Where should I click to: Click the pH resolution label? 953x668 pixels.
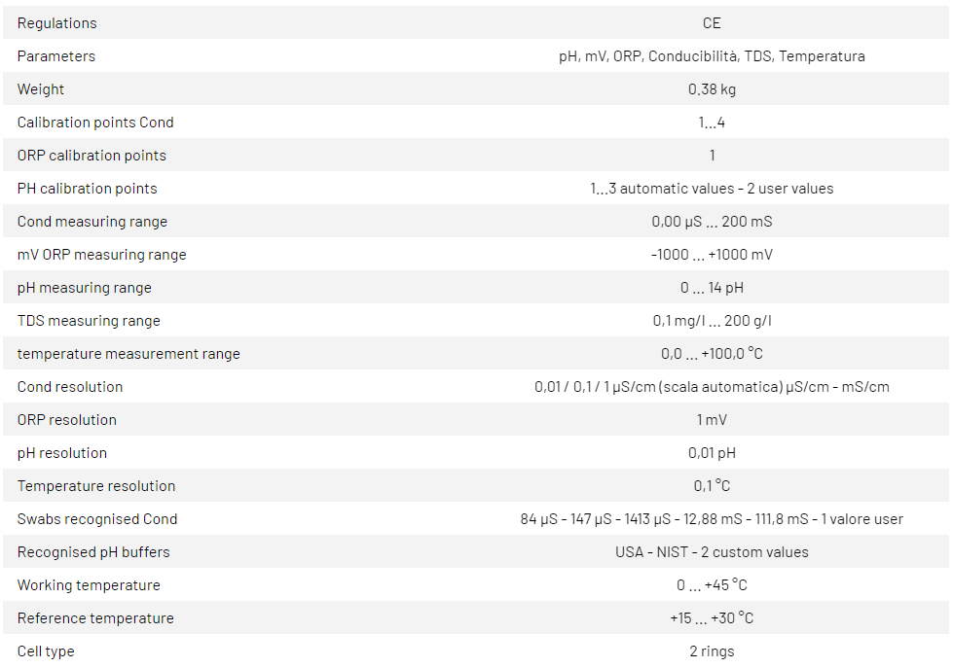coord(62,453)
